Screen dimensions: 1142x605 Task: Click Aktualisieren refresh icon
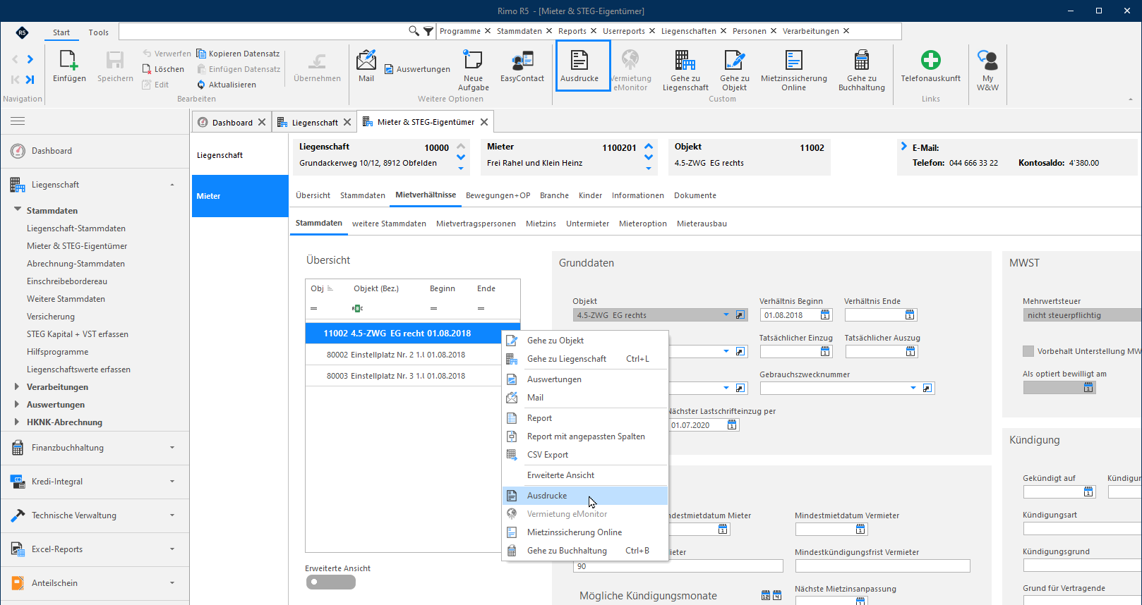(x=201, y=85)
